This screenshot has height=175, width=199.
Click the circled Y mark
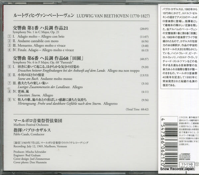[197, 164]
